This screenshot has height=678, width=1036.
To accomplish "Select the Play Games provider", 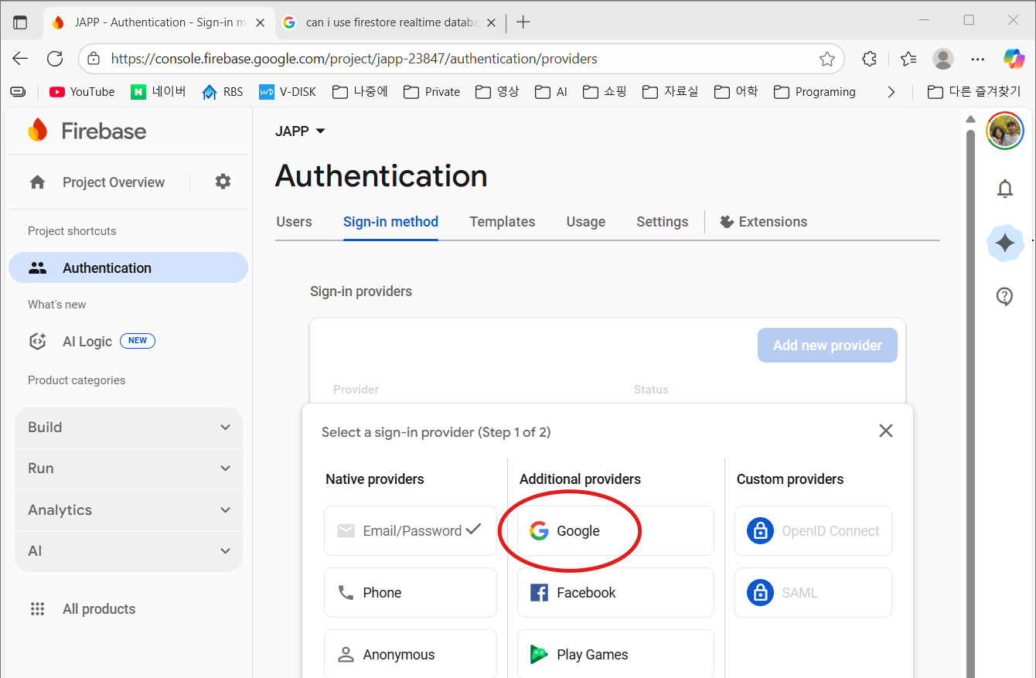I will (x=615, y=654).
